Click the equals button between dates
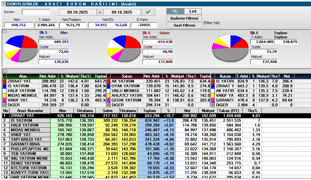This screenshot has height=180, width=311. 100,12
